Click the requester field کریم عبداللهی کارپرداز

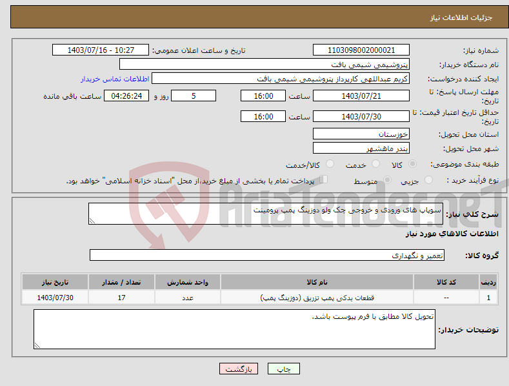[281, 79]
